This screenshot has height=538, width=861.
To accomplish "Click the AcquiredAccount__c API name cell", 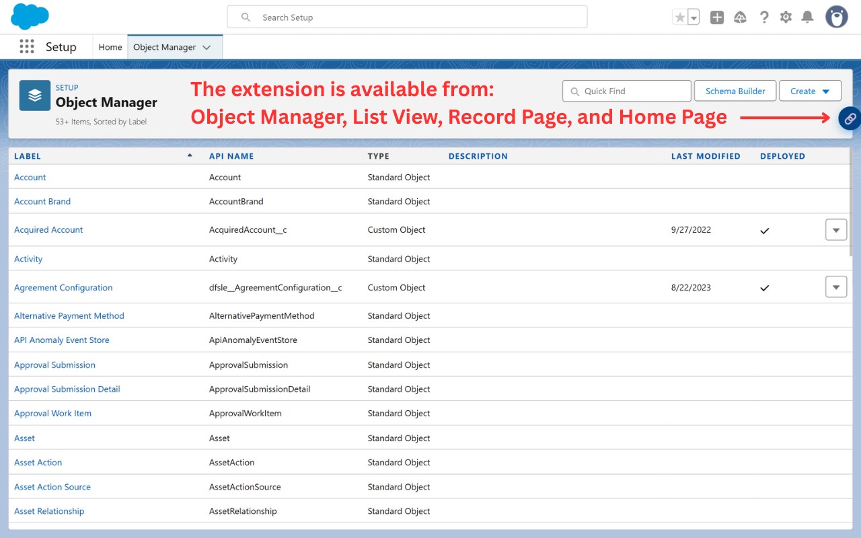I will click(x=248, y=229).
